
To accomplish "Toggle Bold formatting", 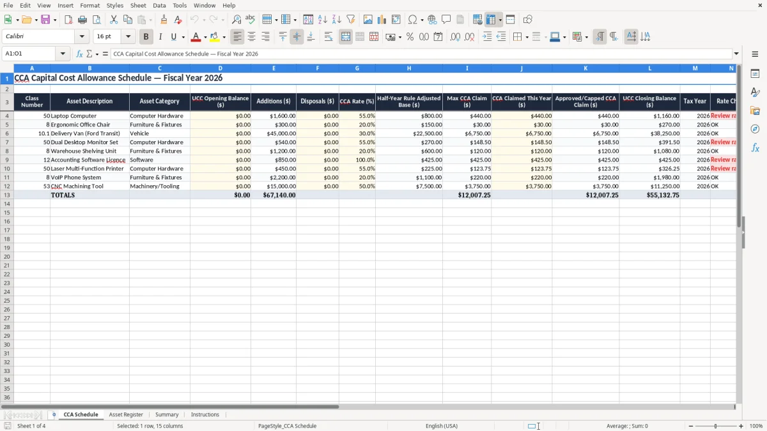I will point(146,37).
